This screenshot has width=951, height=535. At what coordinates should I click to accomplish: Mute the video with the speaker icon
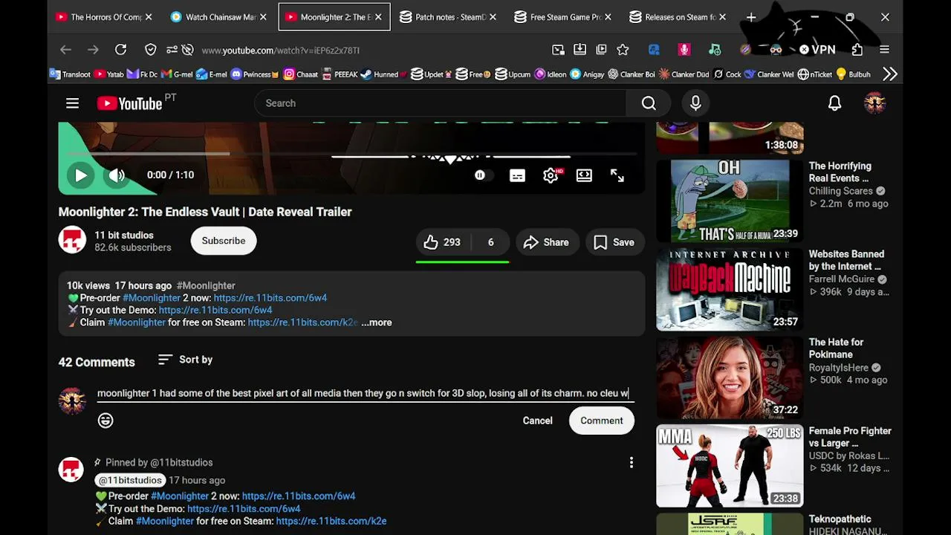[x=117, y=175]
